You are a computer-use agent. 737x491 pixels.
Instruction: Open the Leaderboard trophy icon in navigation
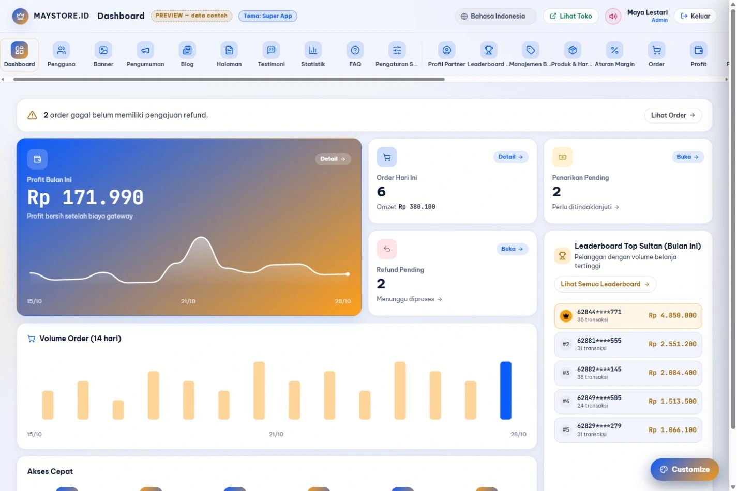click(489, 50)
